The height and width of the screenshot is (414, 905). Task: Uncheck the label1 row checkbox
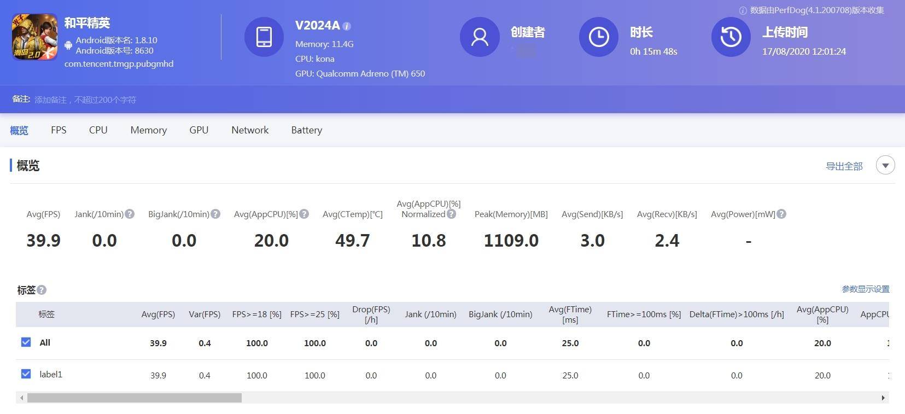click(x=26, y=374)
